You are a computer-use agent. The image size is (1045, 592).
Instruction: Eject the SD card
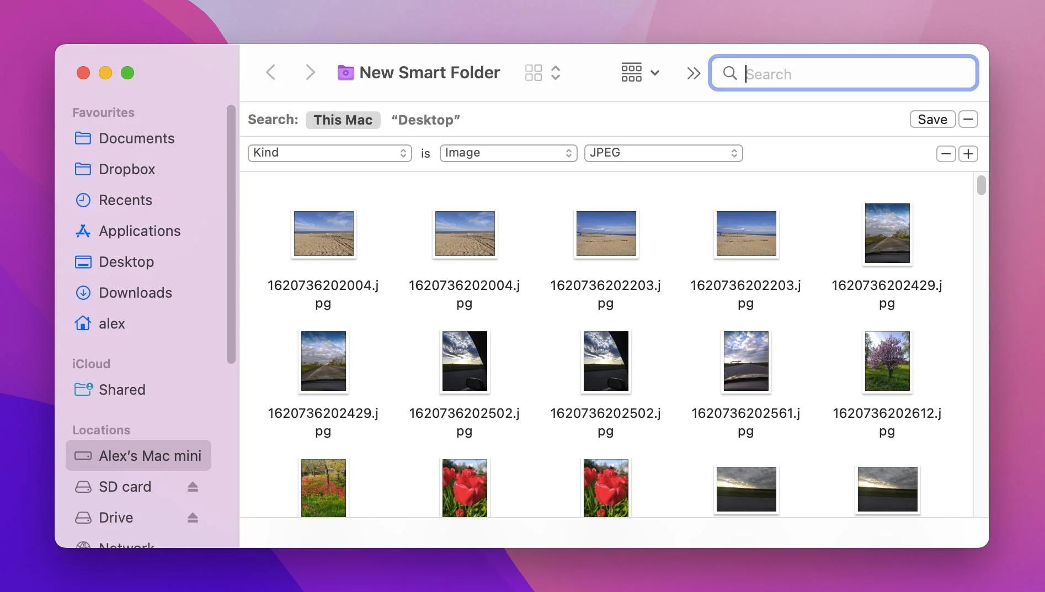click(x=192, y=487)
